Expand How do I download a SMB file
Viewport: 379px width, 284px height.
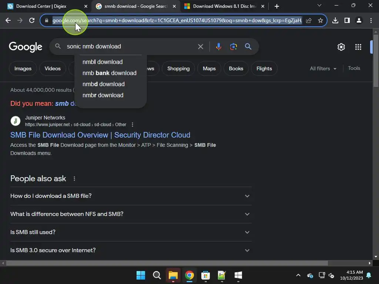(131, 196)
